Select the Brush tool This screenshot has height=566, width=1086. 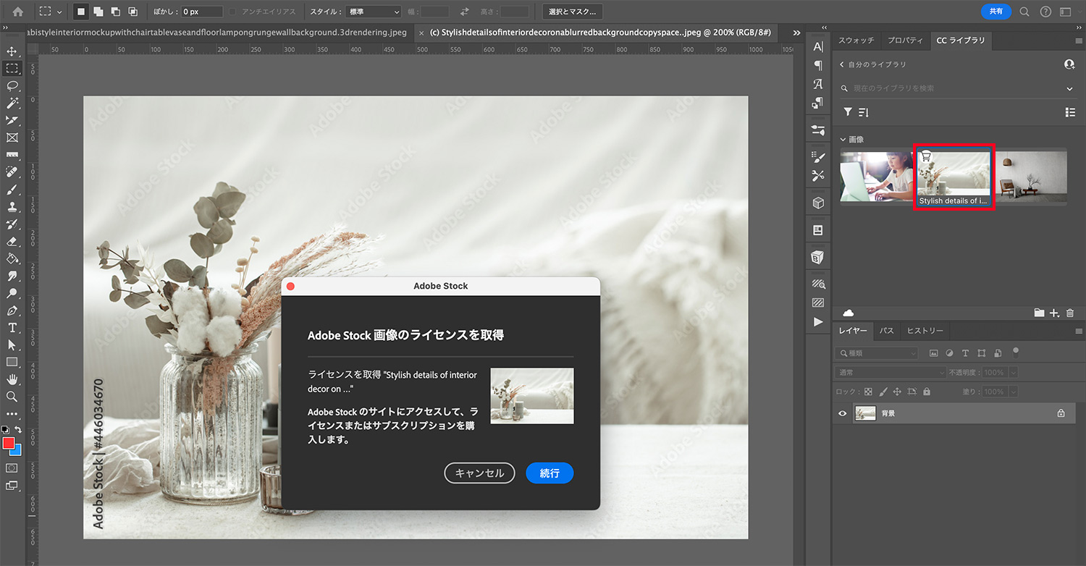pos(12,190)
